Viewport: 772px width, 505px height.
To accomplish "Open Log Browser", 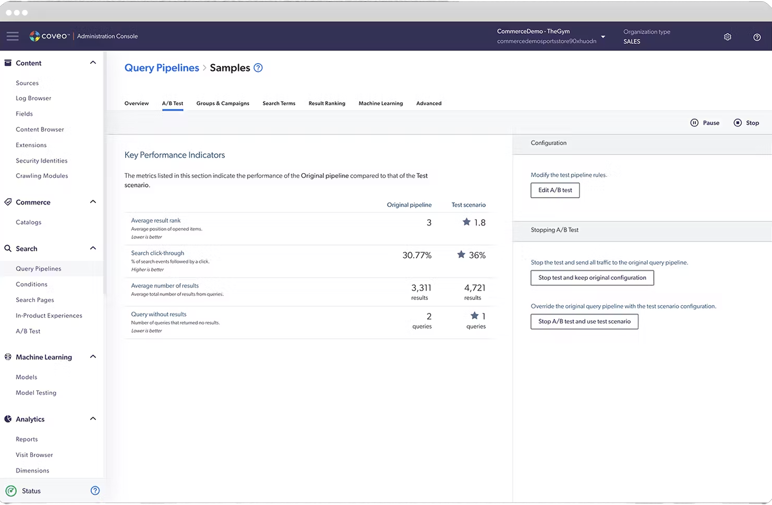I will click(33, 98).
